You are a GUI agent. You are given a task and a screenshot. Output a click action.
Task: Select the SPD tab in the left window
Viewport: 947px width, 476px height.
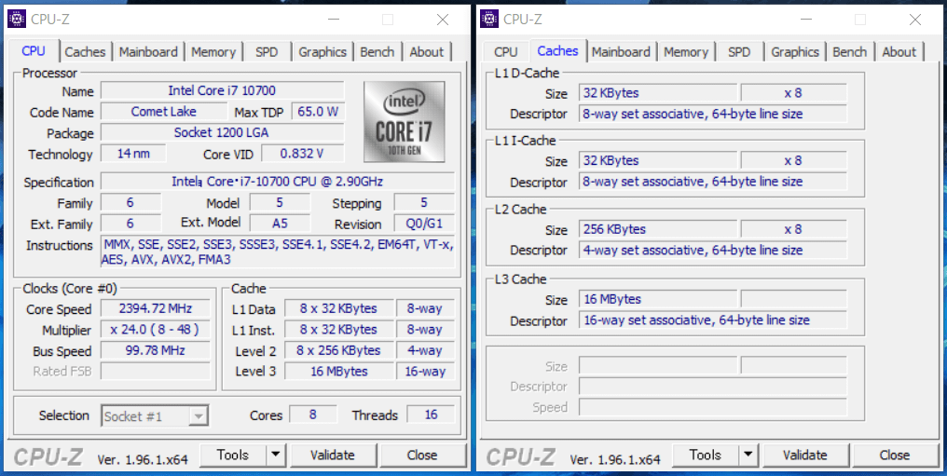tap(267, 52)
